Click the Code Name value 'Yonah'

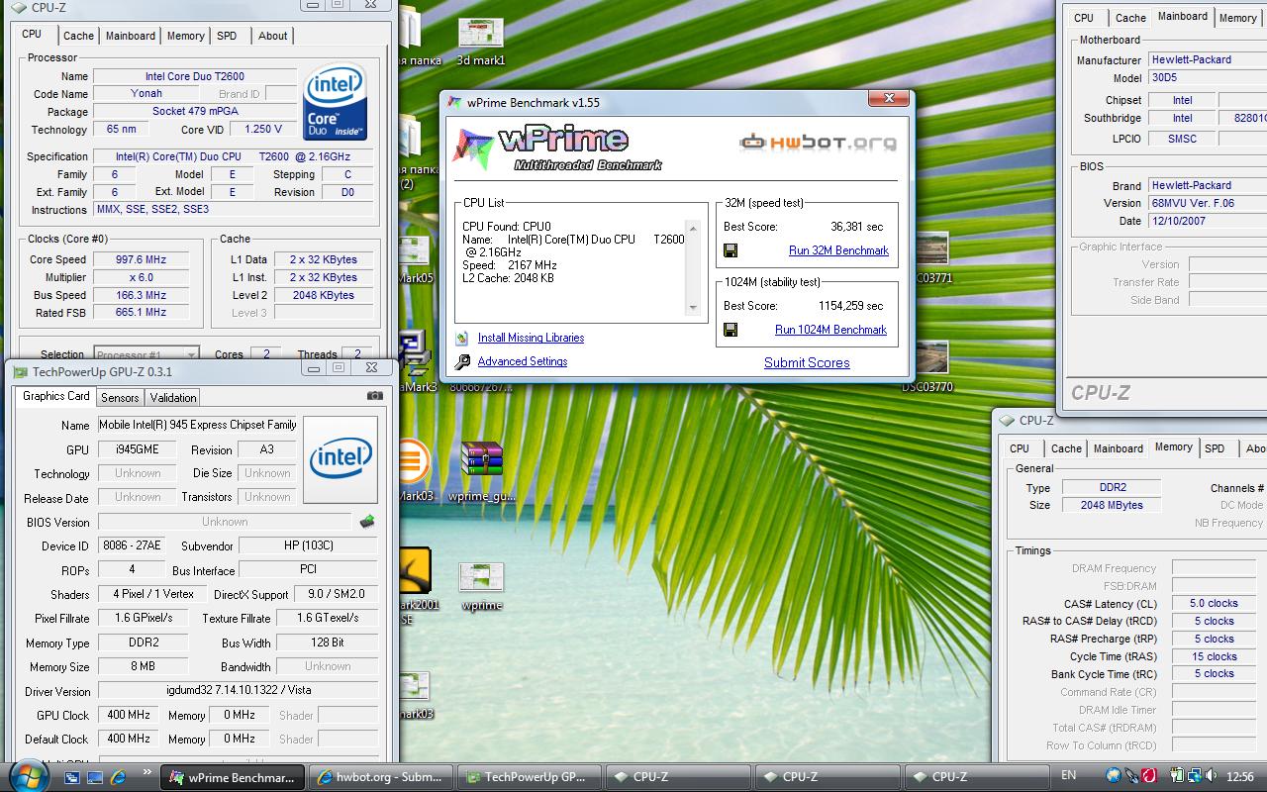(x=146, y=94)
